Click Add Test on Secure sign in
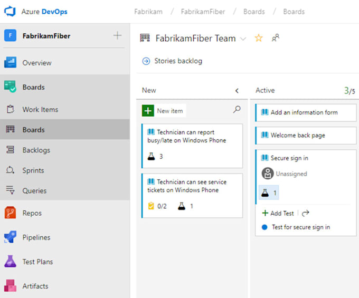Screen dimensions: 359x298 pyautogui.click(x=278, y=213)
